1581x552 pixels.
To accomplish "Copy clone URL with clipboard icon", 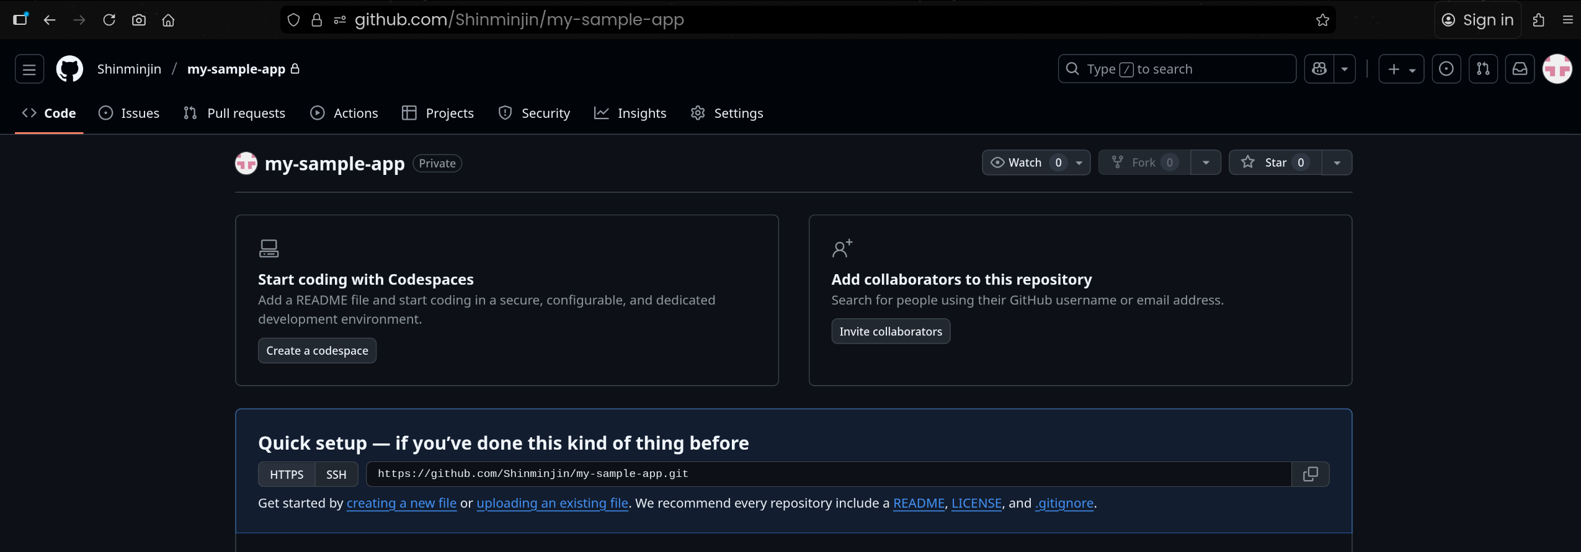I will pos(1310,474).
